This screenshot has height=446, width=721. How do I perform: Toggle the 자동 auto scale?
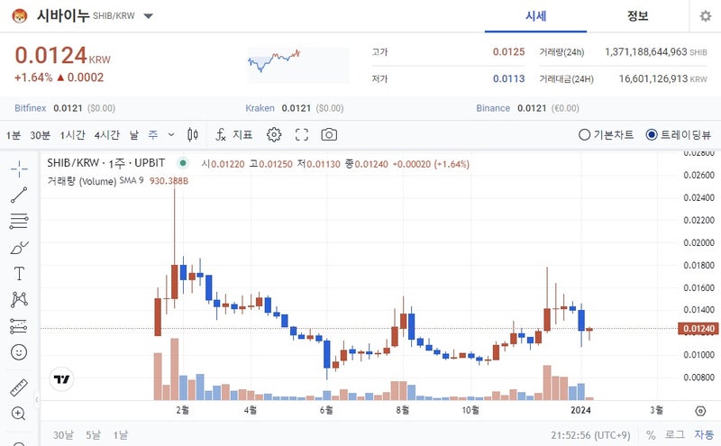pos(704,435)
